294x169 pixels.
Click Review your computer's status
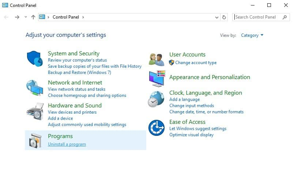point(78,60)
